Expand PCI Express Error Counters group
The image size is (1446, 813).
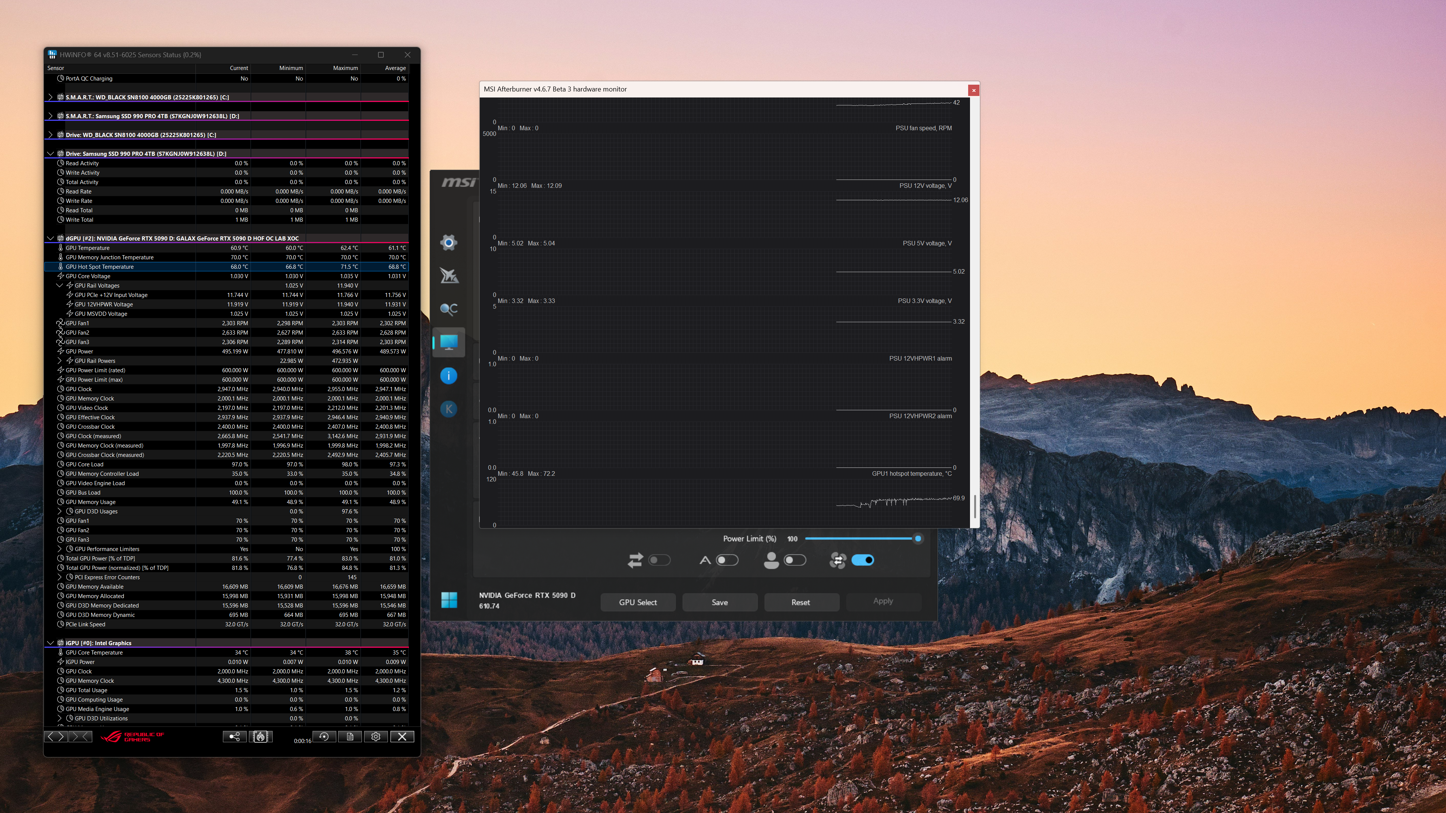click(x=59, y=577)
